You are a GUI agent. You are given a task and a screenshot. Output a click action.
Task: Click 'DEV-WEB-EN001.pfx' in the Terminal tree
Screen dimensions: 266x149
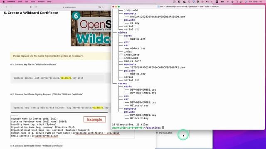click(x=143, y=93)
